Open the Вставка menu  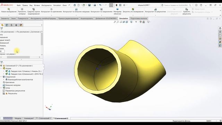coord(37,5)
